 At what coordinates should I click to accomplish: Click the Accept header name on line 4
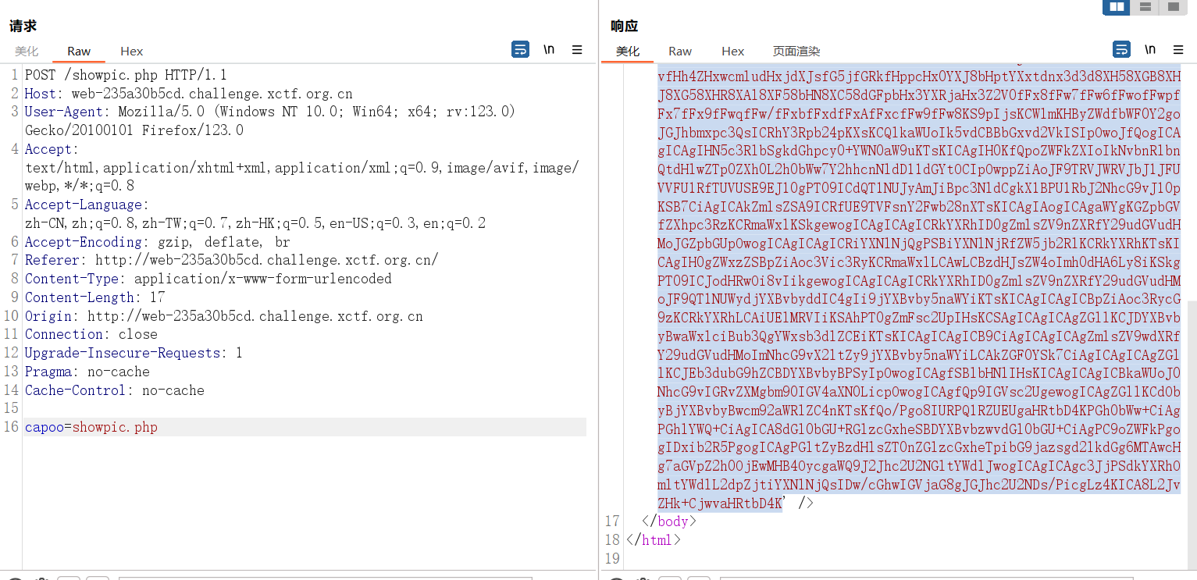click(48, 149)
